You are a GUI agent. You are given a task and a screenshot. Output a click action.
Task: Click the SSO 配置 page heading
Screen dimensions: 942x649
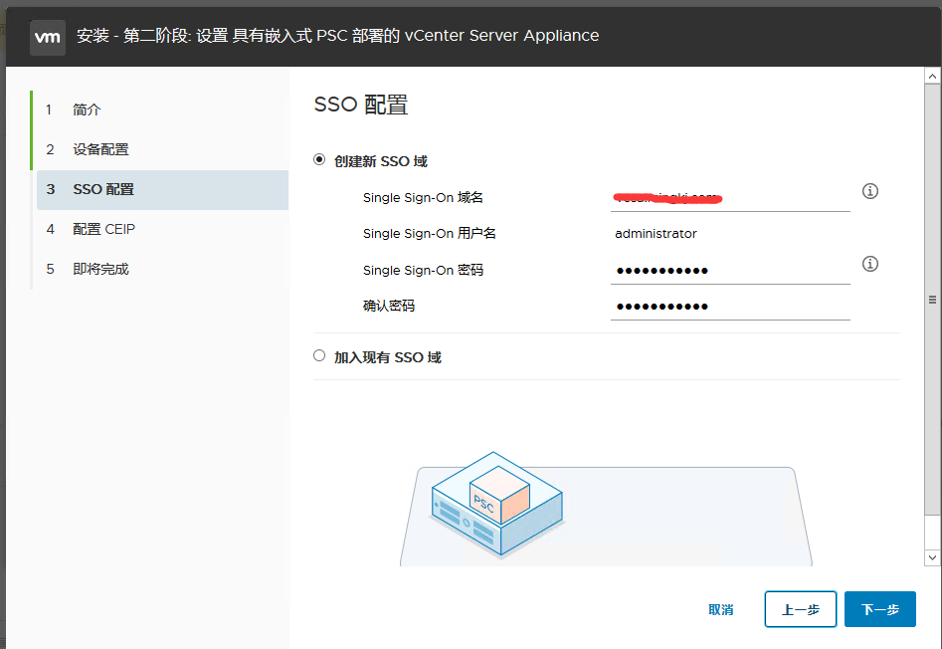pos(361,105)
